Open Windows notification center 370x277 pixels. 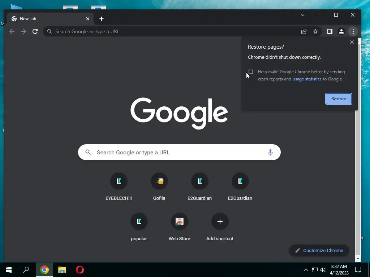click(358, 270)
